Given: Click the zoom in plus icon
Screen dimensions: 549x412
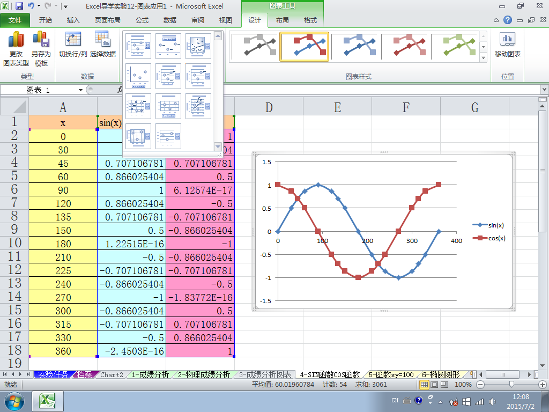Looking at the screenshot, I should pyautogui.click(x=543, y=385).
